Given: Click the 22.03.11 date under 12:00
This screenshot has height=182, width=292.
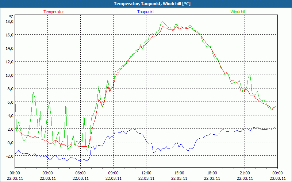Looking at the screenshot, I should (146, 178).
